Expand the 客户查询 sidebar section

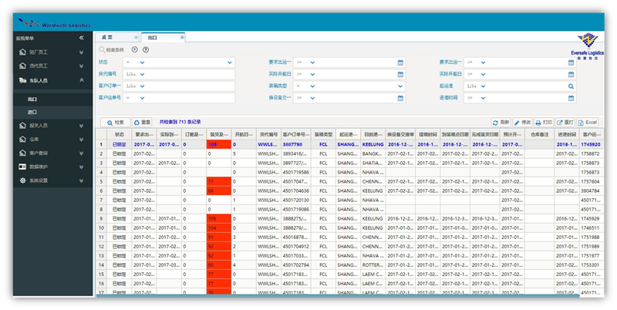(x=82, y=153)
